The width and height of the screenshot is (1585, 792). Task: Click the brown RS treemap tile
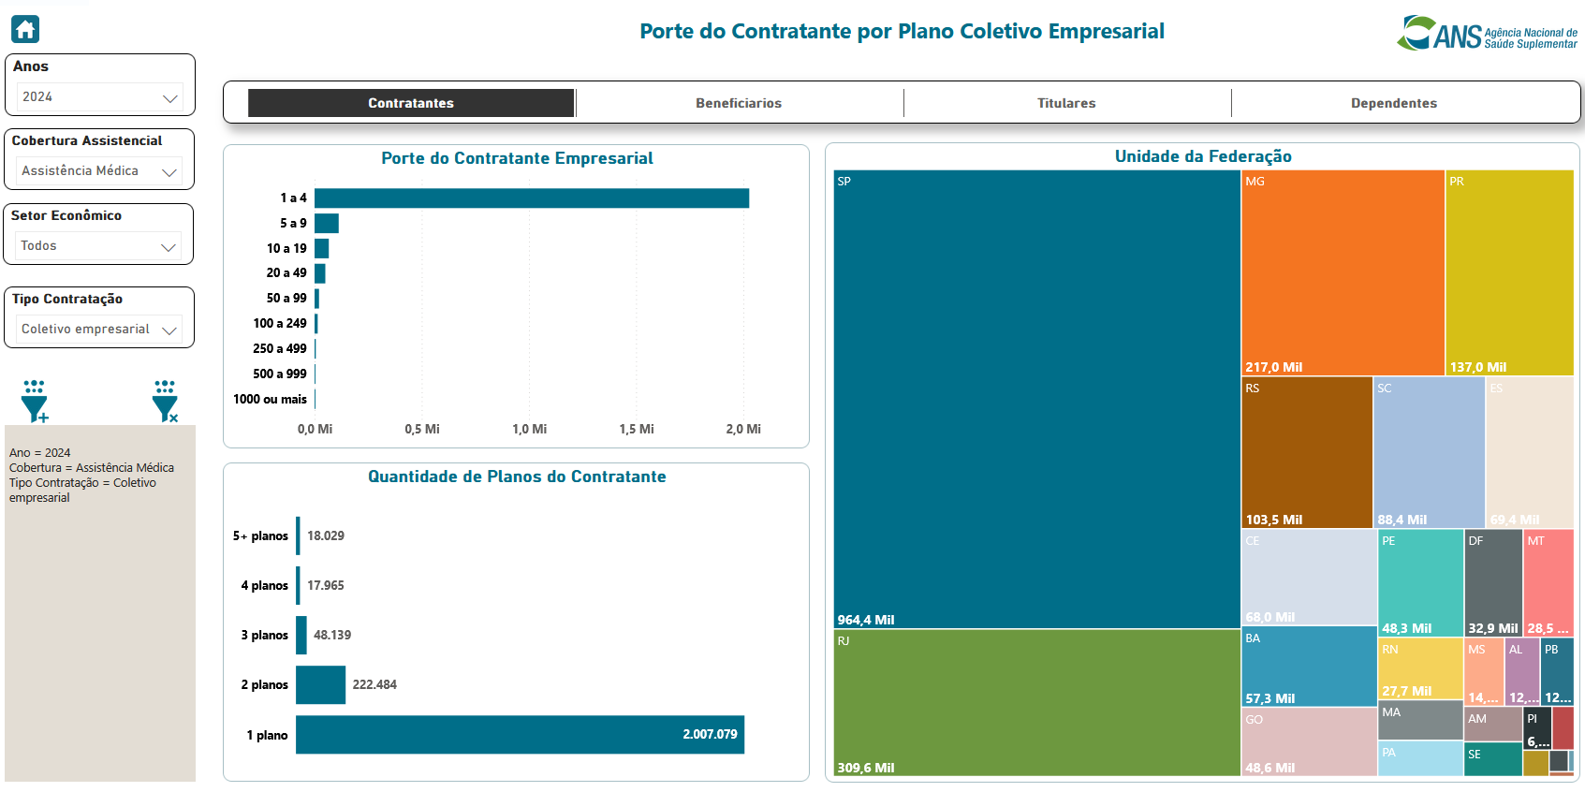1306,452
